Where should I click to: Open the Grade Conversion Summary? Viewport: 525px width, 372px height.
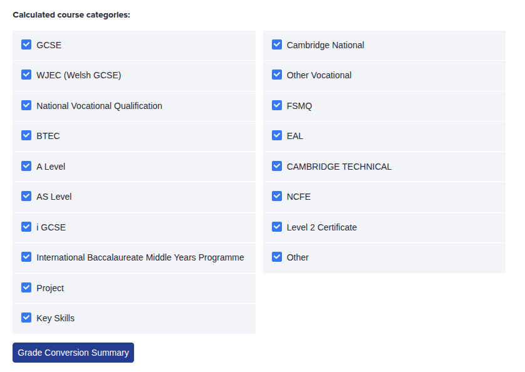[x=73, y=353]
